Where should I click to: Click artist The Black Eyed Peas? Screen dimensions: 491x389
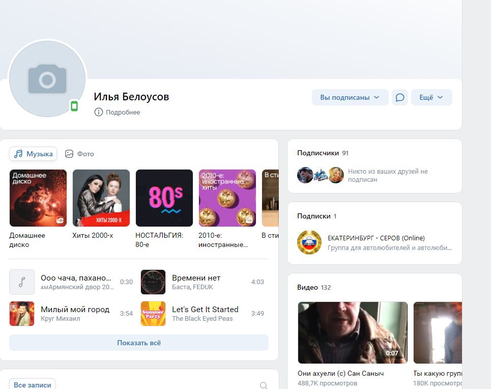203,318
